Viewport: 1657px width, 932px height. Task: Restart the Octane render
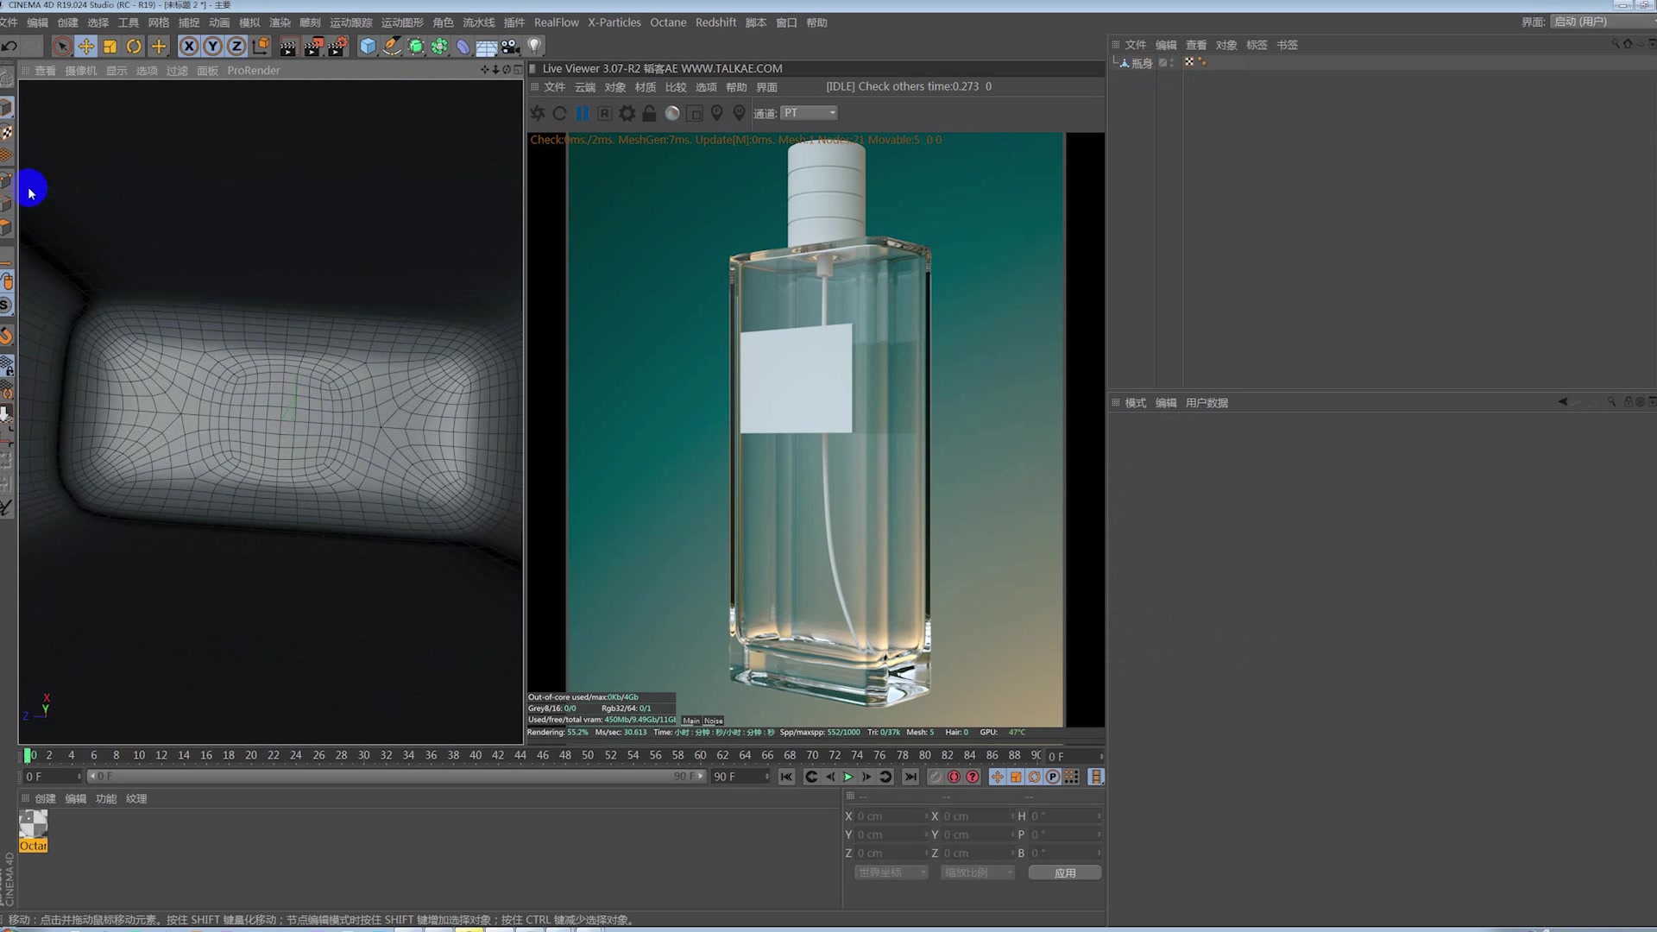(559, 113)
